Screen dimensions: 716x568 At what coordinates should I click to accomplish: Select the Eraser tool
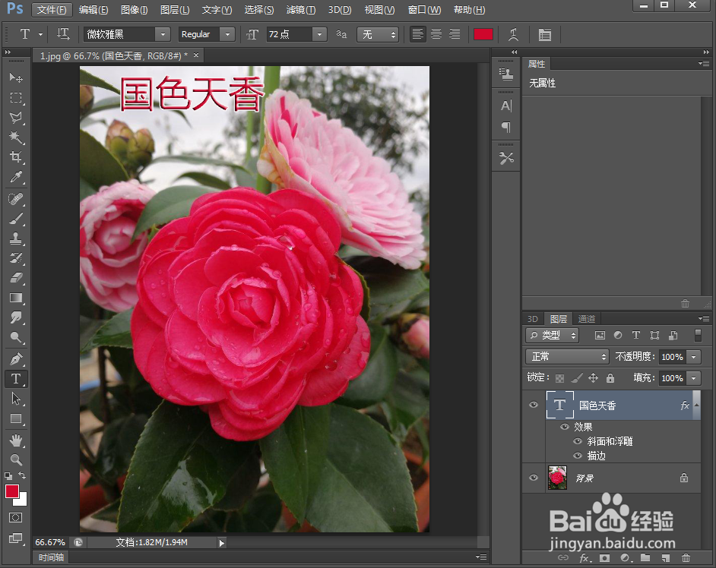16,278
